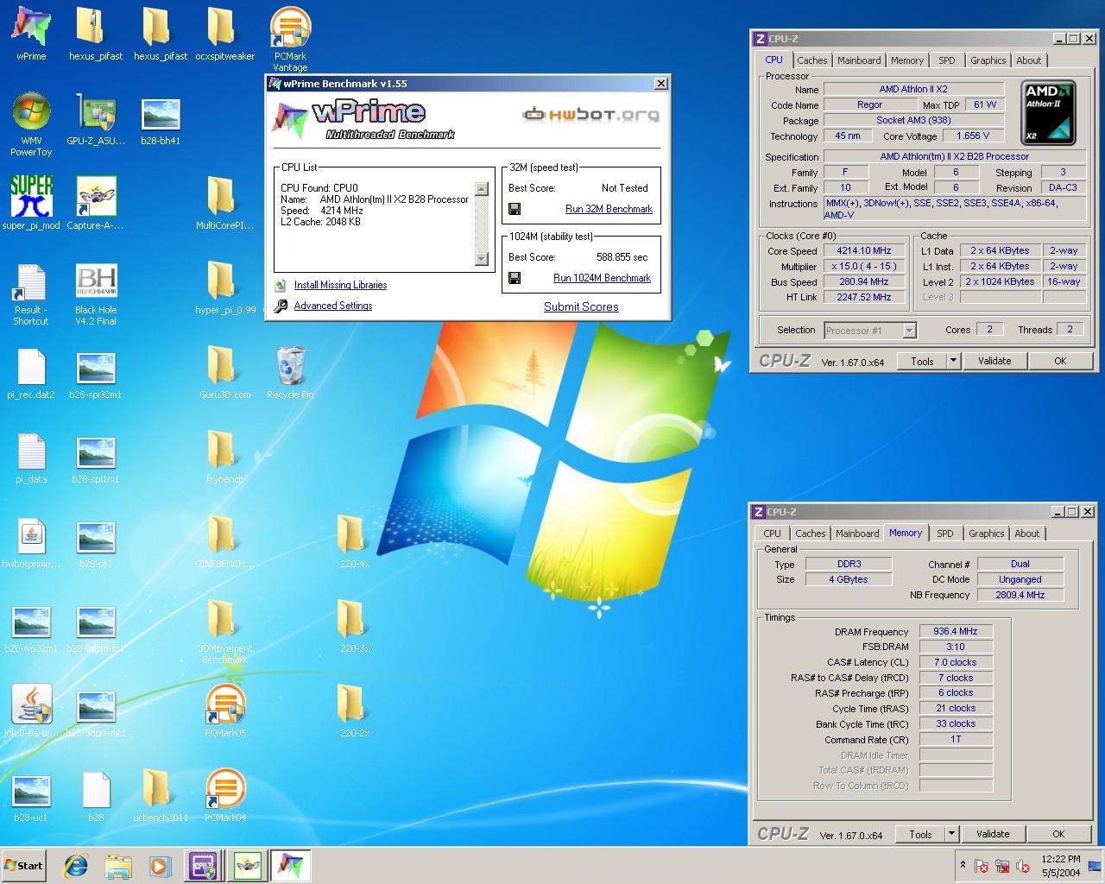Open the hyper_pi_0.99 folder
This screenshot has width=1105, height=884.
(x=224, y=287)
